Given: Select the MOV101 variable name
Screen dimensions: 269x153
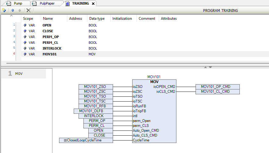Looking at the screenshot, I should (x=50, y=54).
